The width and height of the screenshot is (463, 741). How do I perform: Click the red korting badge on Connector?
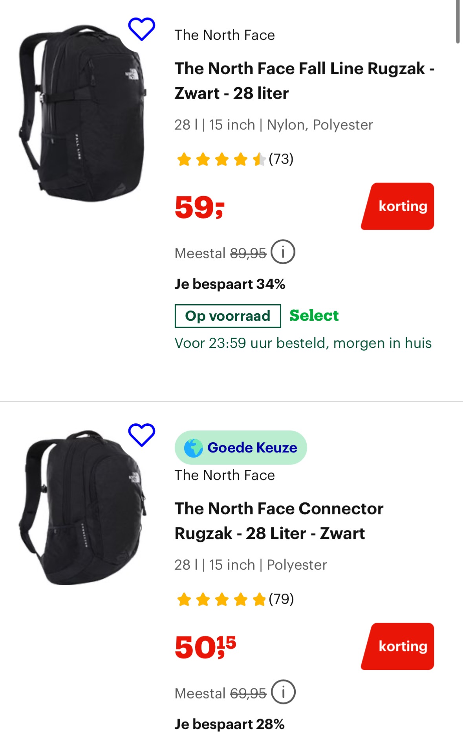[x=397, y=646]
